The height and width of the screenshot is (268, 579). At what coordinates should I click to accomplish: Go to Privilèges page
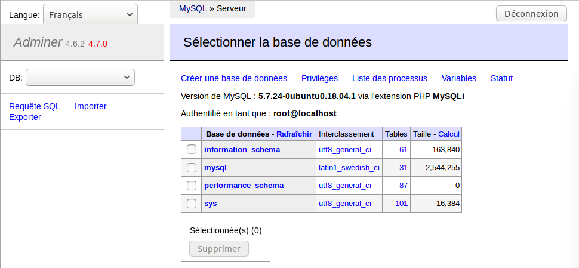[319, 78]
